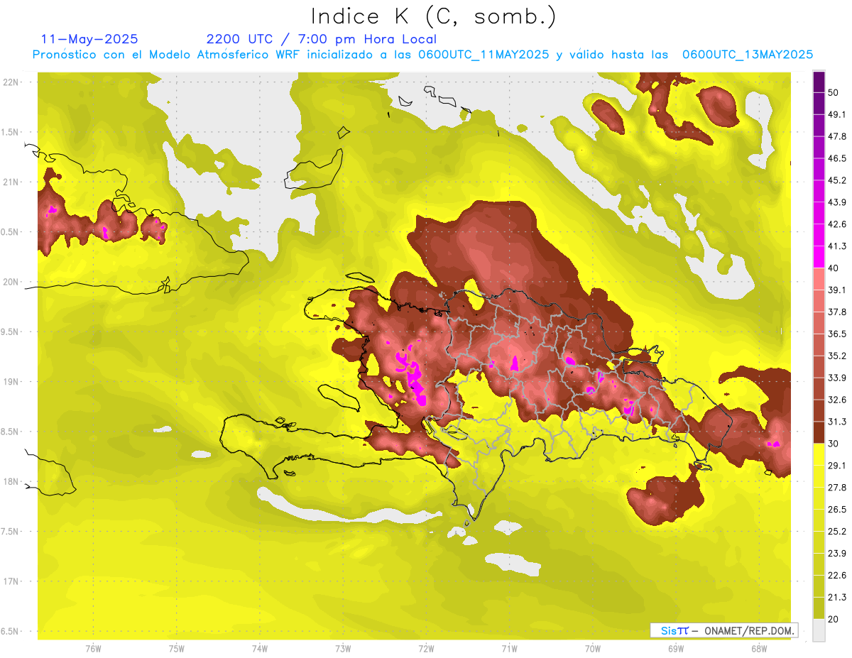
Task: Click the '21N' latitude label
Action: (x=12, y=182)
